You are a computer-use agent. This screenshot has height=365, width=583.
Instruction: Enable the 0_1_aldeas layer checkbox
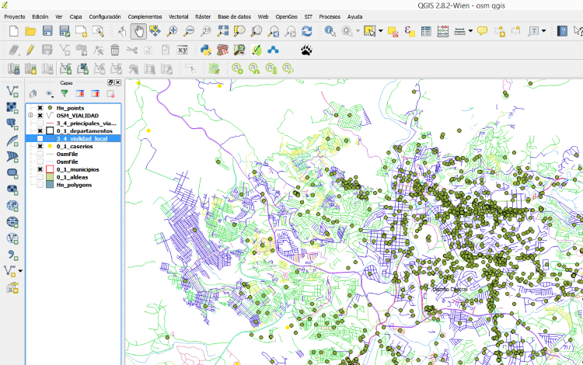[x=40, y=177]
